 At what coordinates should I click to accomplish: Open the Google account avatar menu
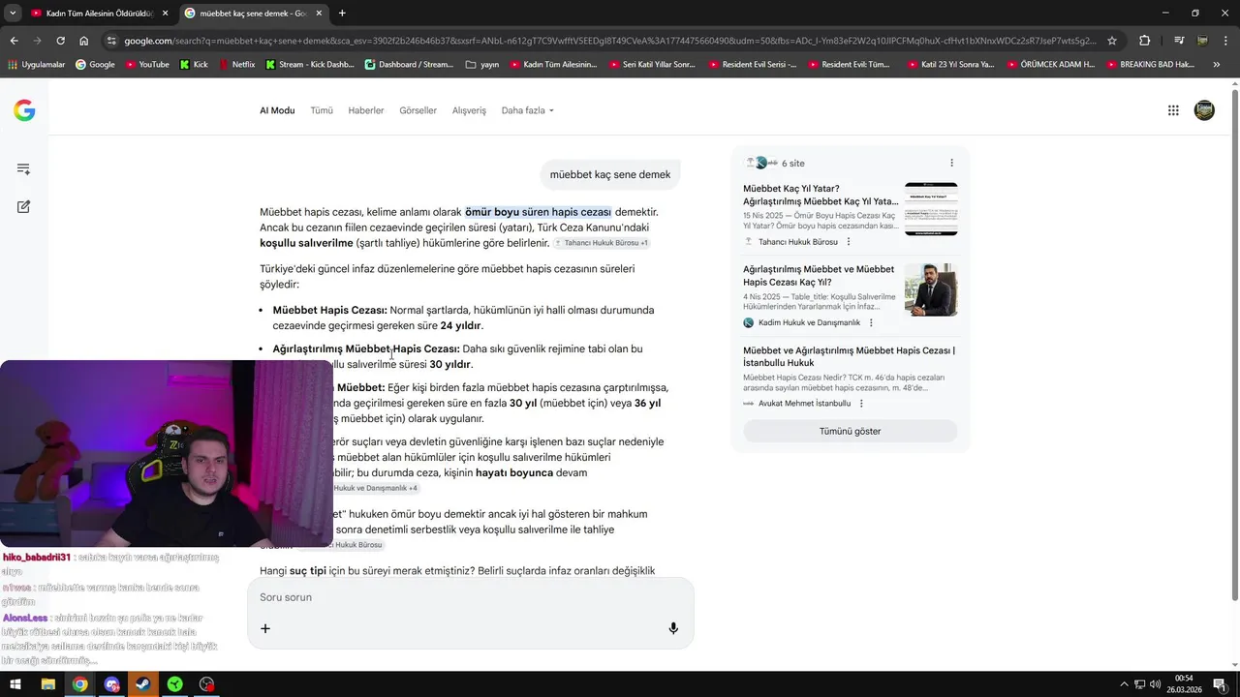click(1204, 110)
